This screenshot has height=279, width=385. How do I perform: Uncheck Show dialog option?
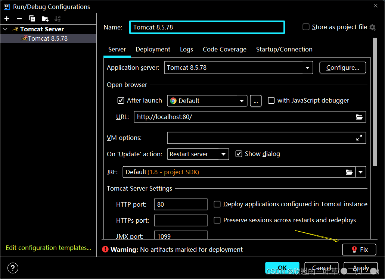coord(239,154)
